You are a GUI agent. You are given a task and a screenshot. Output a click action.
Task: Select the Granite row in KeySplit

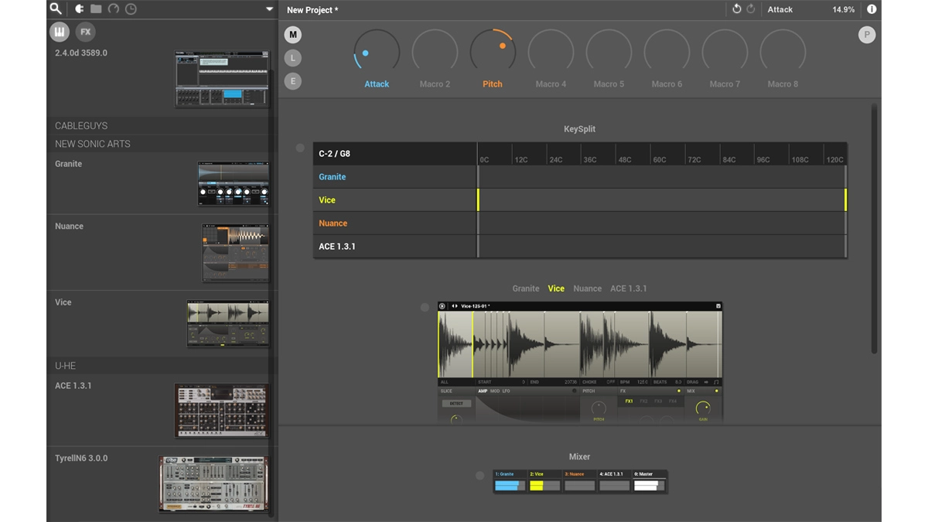pyautogui.click(x=580, y=177)
